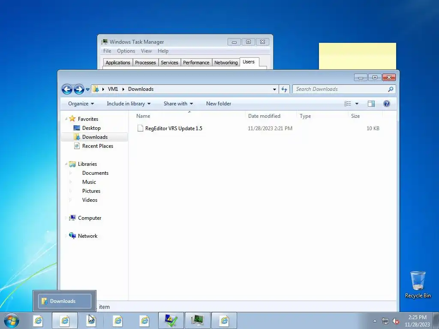Open Task Manager File menu

(x=107, y=51)
